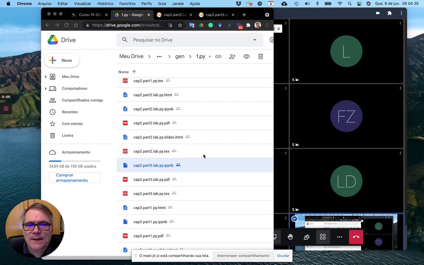Image resolution: width=424 pixels, height=265 pixels.
Task: Click the get link icon for folder
Action: 218,56
